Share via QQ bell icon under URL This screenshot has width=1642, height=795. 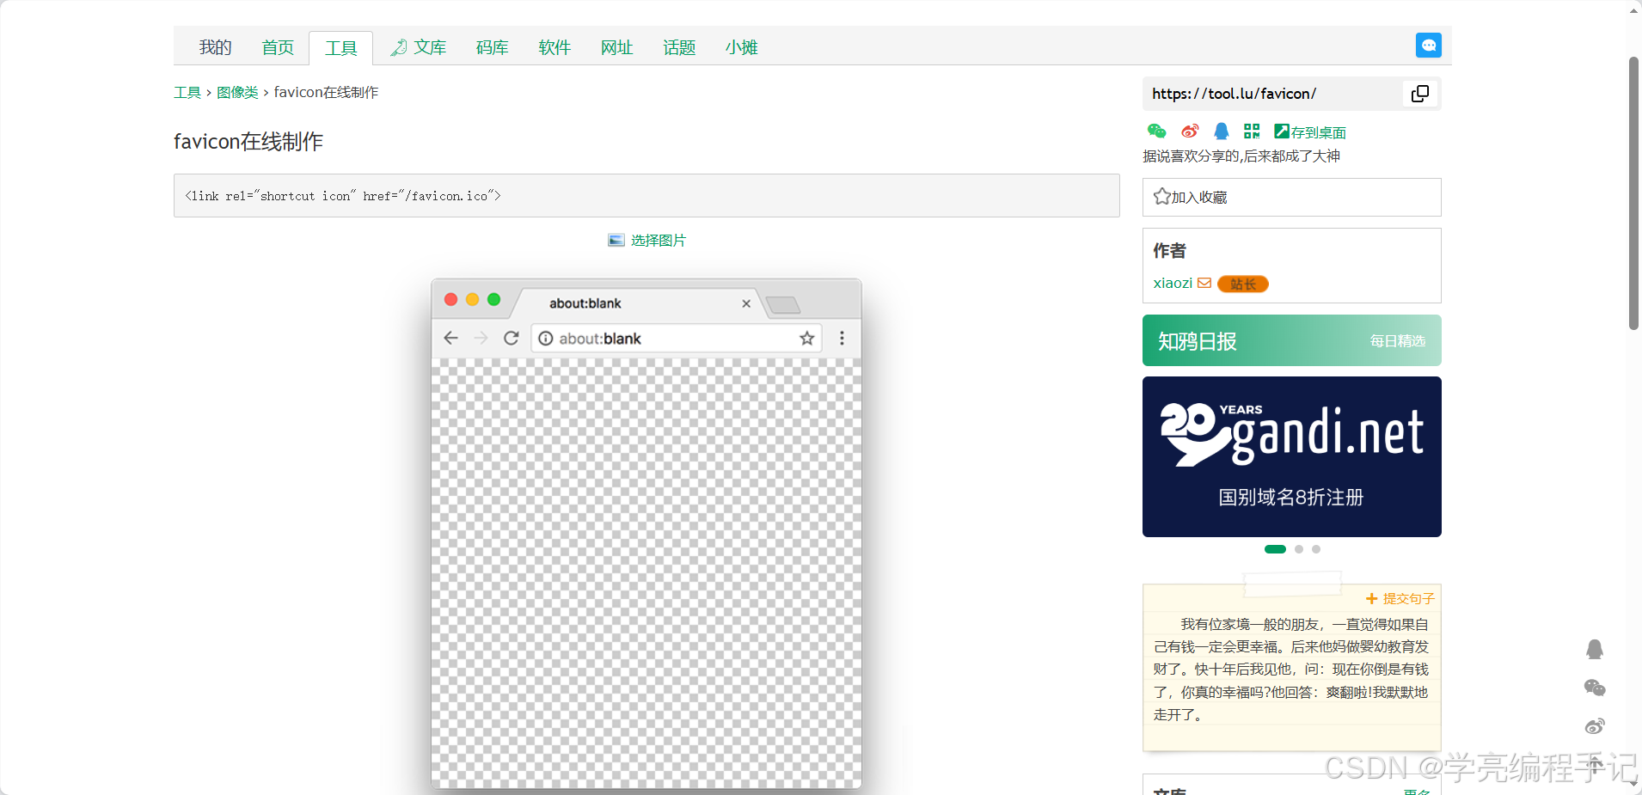click(1221, 131)
